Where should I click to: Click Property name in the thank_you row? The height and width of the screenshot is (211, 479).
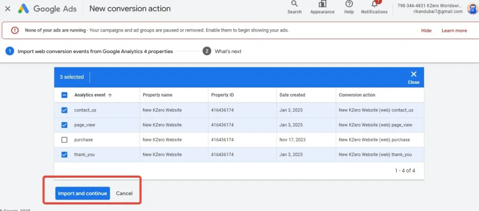tap(162, 155)
